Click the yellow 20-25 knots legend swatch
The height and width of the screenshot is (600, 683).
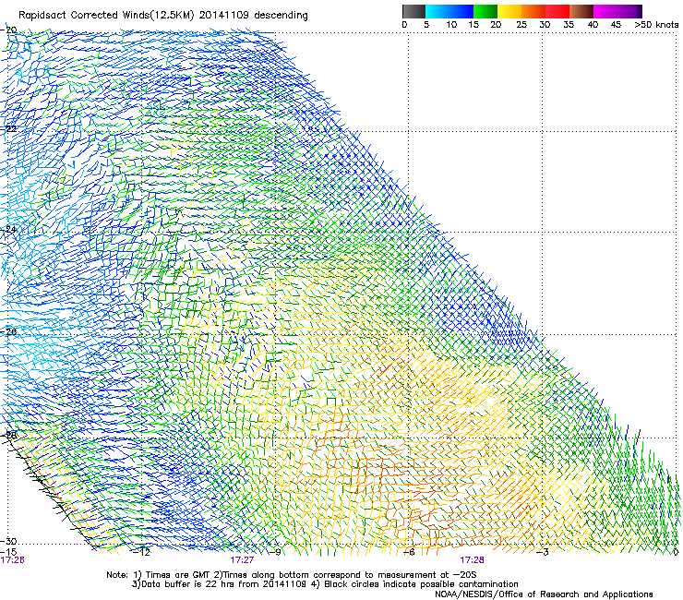[x=509, y=11]
